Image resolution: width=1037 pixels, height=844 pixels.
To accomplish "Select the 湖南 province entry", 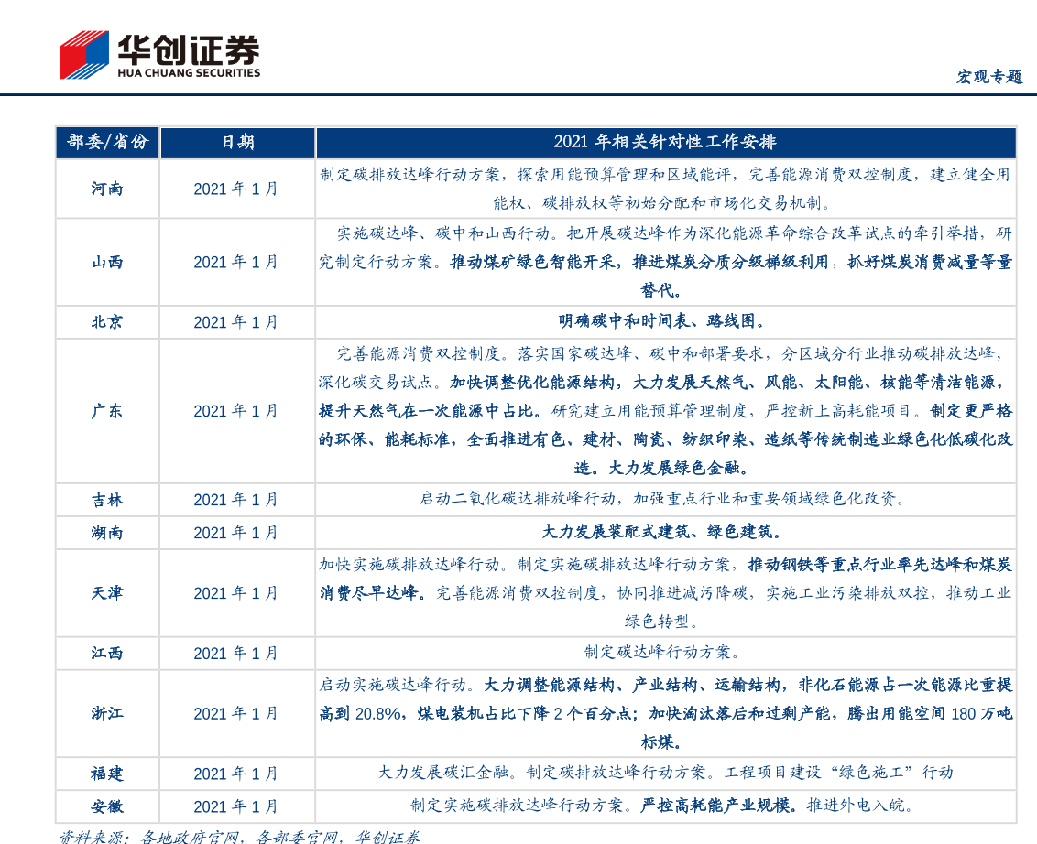I will click(x=107, y=534).
